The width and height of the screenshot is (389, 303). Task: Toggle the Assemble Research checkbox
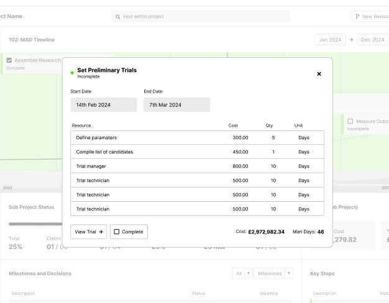pyautogui.click(x=9, y=60)
